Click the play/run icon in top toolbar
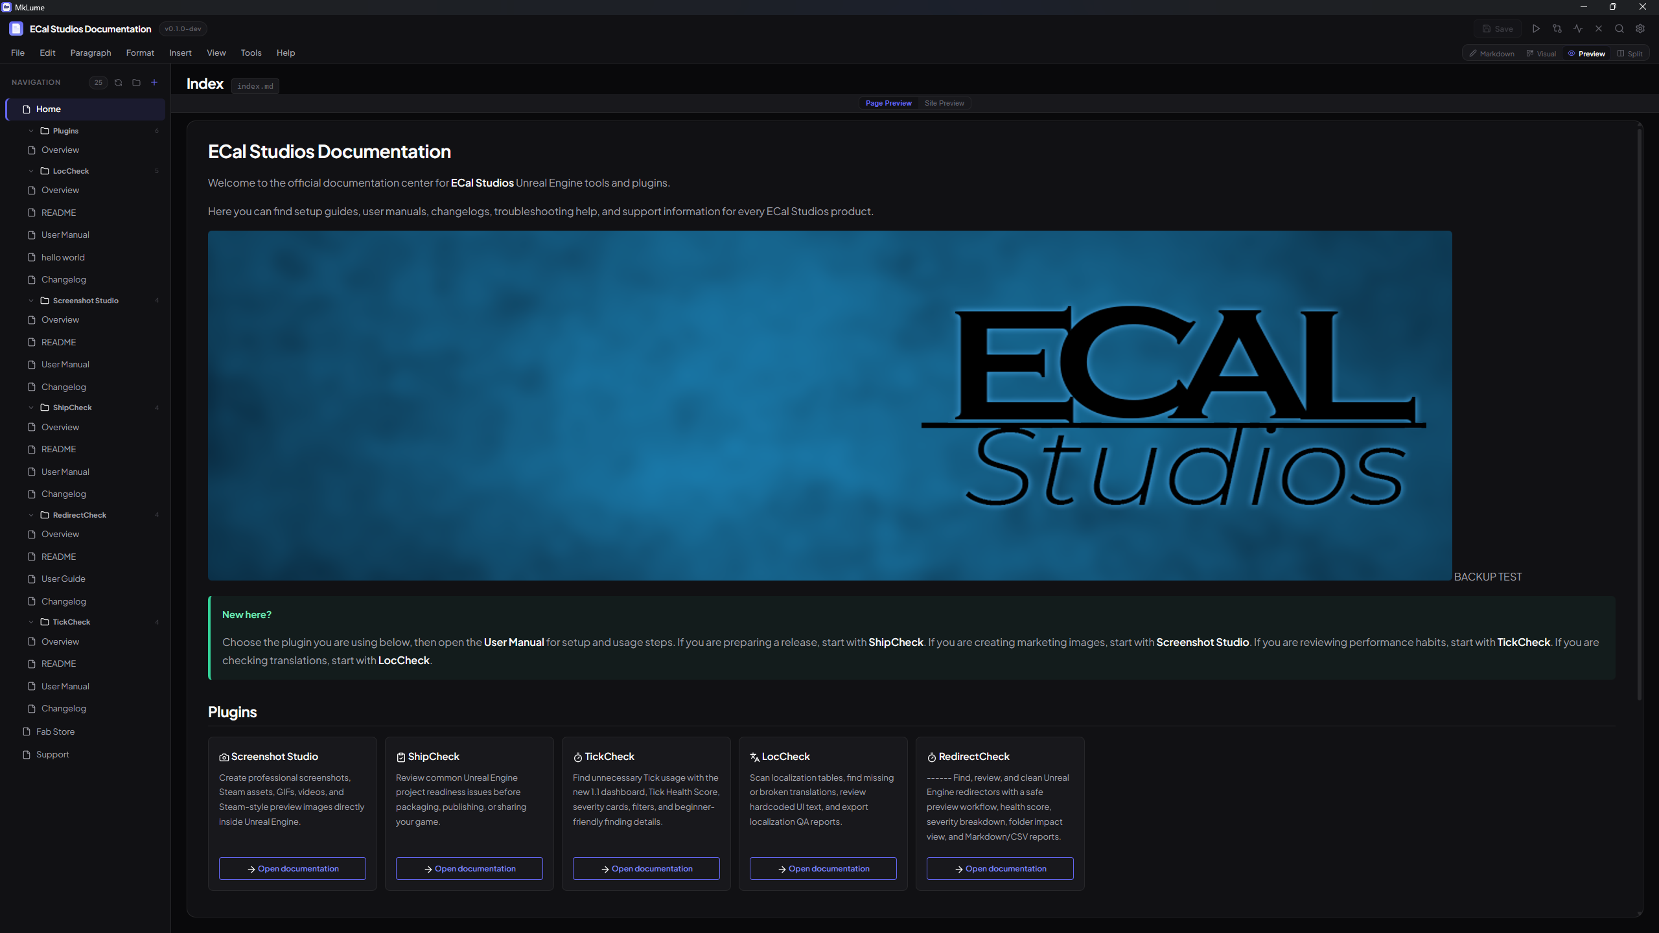1659x933 pixels. tap(1536, 29)
